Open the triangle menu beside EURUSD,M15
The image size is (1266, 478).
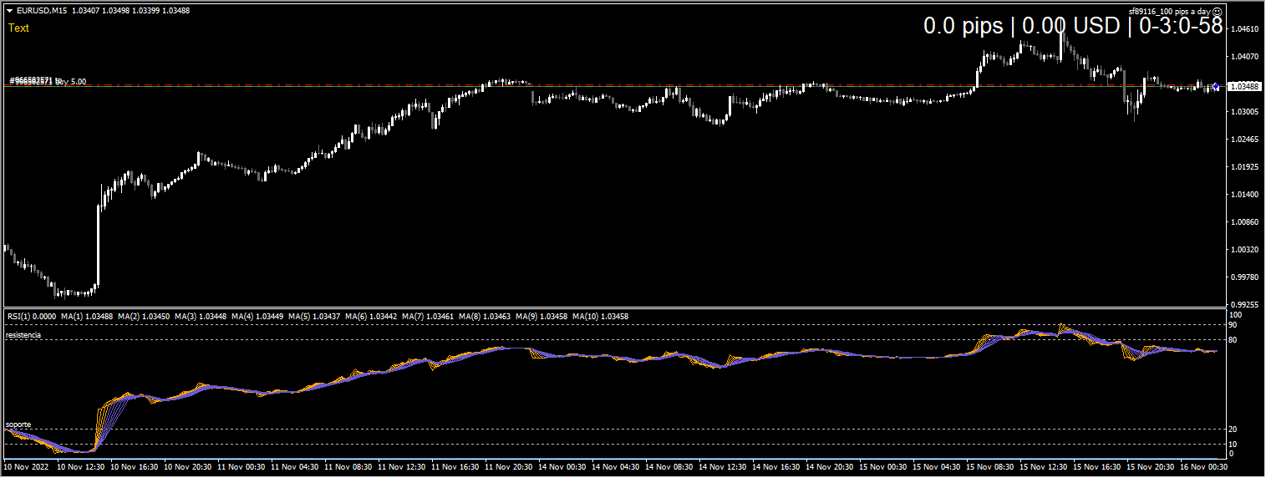[x=9, y=10]
